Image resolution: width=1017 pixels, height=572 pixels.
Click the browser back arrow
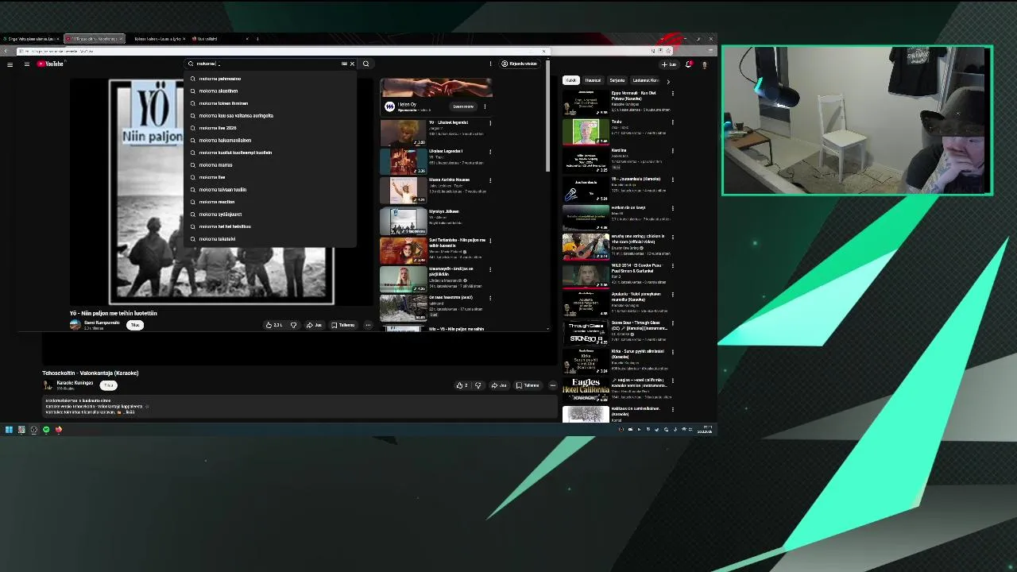[6, 51]
